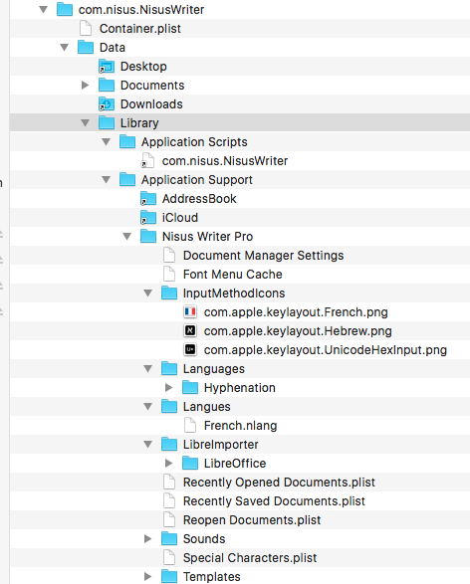Click the iCloud alias folder icon
Screen dimensions: 470x584
coord(148,218)
